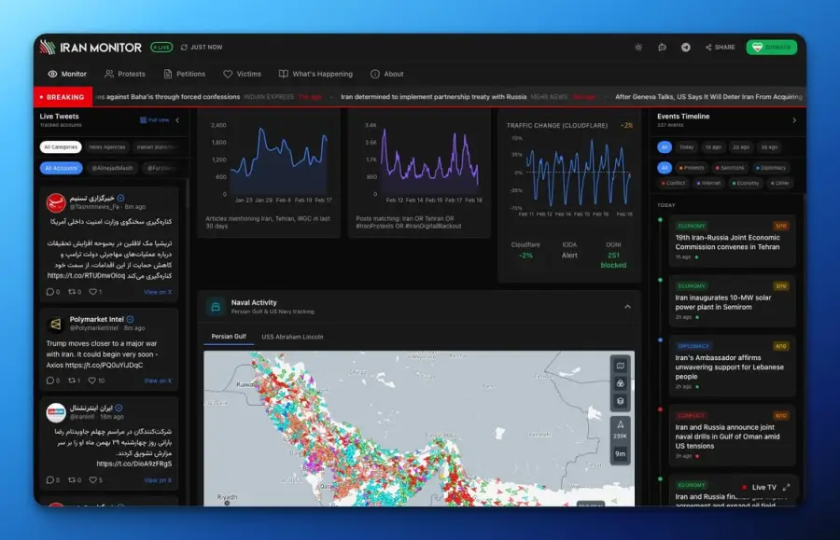The image size is (840, 540).
Task: Click retweet icon on Polymarket Intel tweet
Action: [x=72, y=381]
